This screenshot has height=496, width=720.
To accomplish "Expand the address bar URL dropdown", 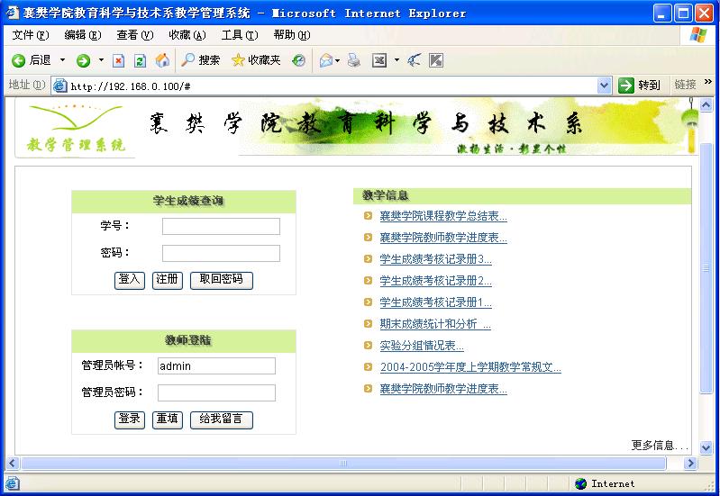I will click(x=604, y=86).
